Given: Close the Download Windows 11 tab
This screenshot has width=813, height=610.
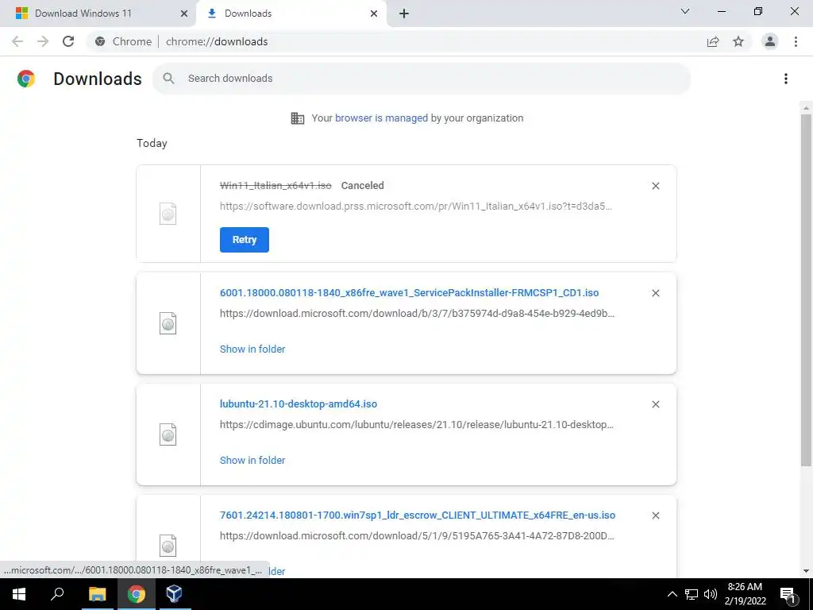Looking at the screenshot, I should click(184, 14).
